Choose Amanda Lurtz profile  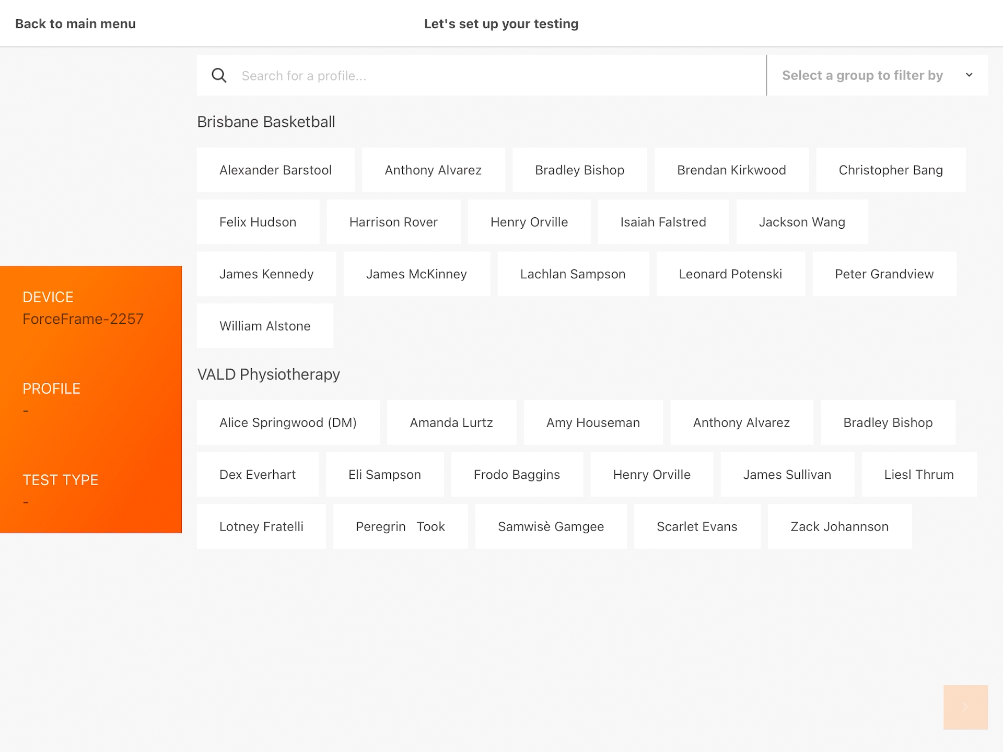[451, 422]
